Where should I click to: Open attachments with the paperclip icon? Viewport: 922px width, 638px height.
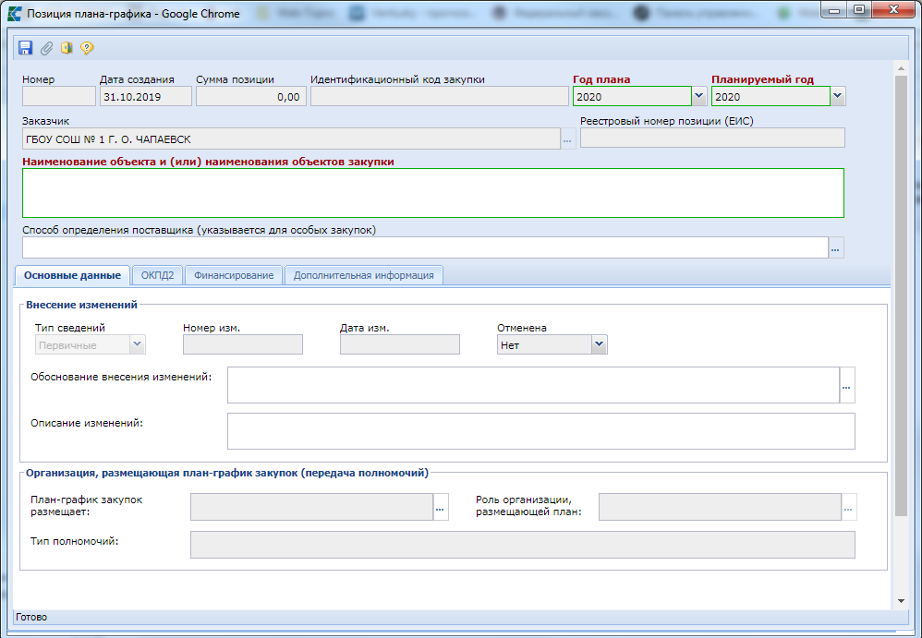pyautogui.click(x=46, y=48)
